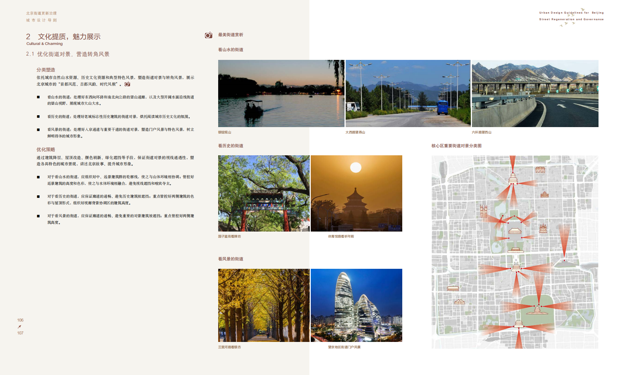Click the section title 核心区重要街道对景分类图
Image resolution: width=618 pixels, height=375 pixels.
click(x=456, y=146)
